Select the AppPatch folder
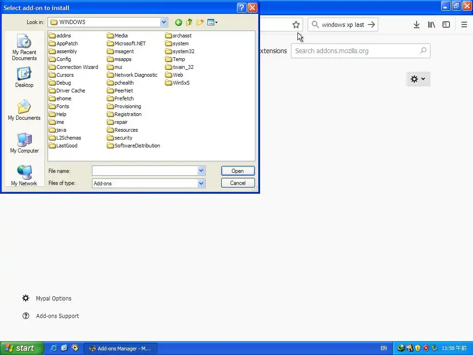This screenshot has height=355, width=473. [x=63, y=43]
